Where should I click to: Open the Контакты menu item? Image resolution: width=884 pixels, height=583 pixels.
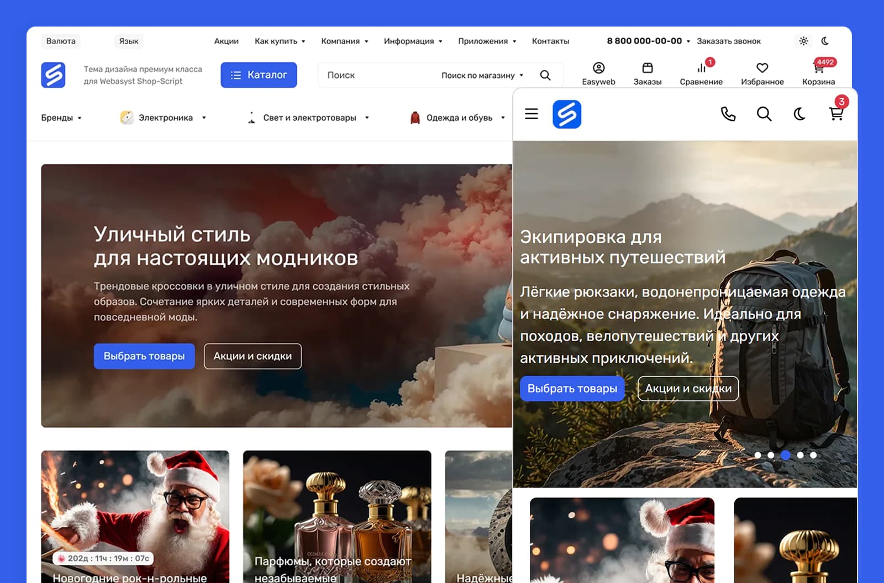click(x=550, y=41)
